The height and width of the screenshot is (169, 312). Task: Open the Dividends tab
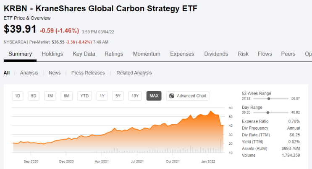click(x=216, y=54)
